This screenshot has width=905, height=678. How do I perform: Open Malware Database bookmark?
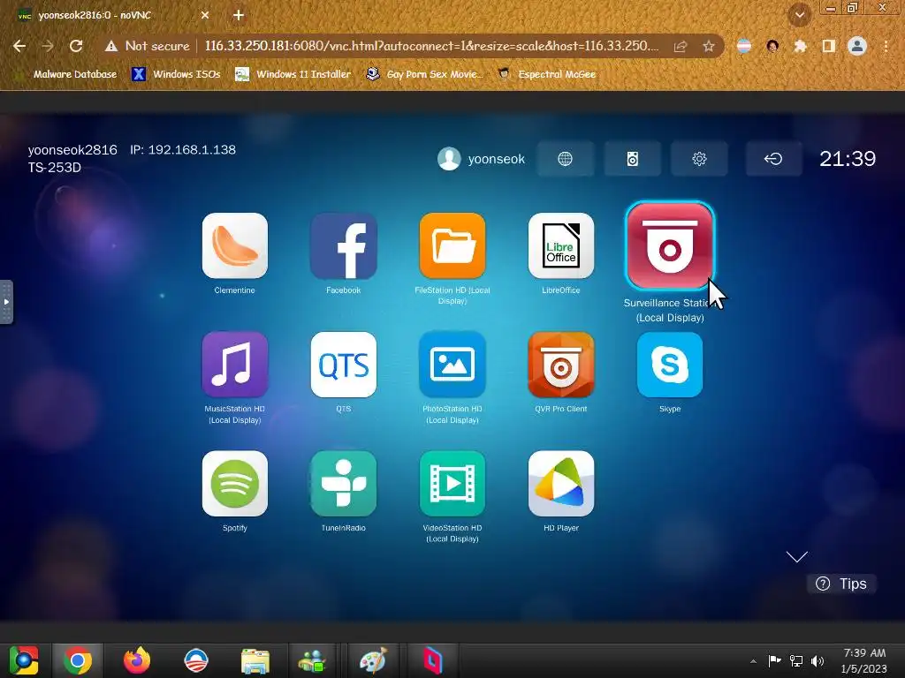coord(67,74)
